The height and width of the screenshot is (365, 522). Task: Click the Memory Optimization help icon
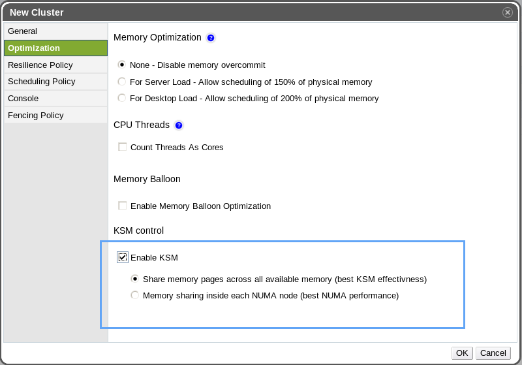[x=211, y=38]
